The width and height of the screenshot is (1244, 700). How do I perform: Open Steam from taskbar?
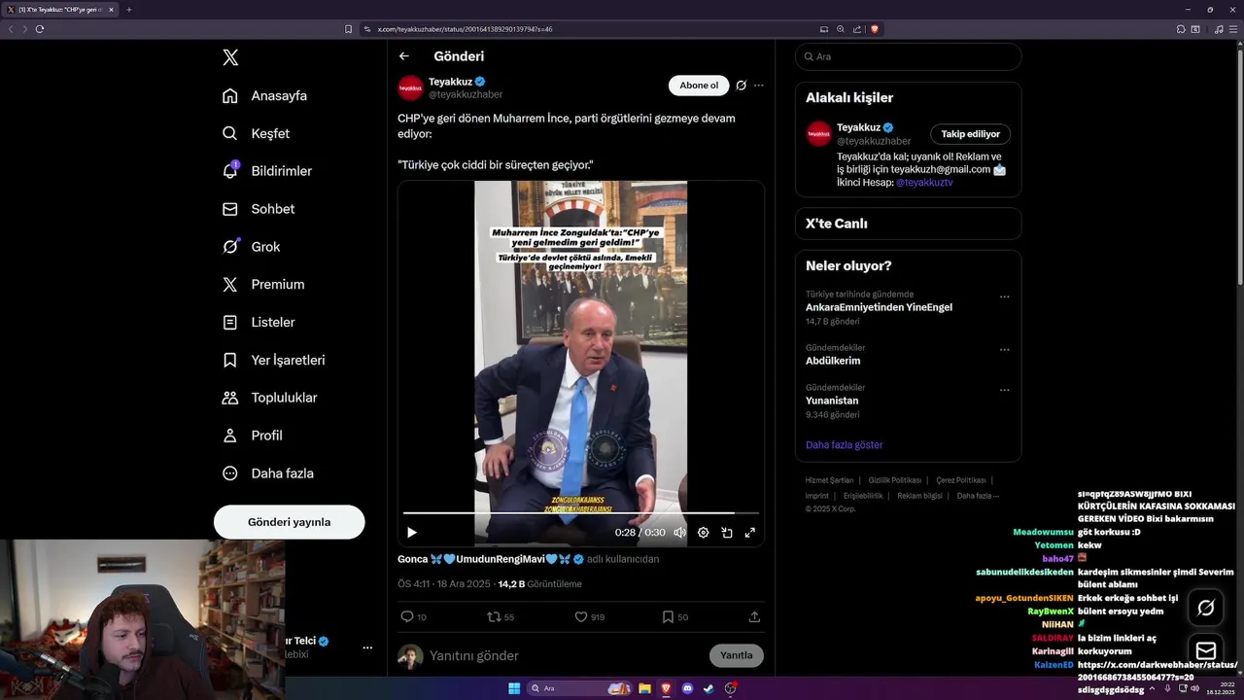pyautogui.click(x=708, y=688)
